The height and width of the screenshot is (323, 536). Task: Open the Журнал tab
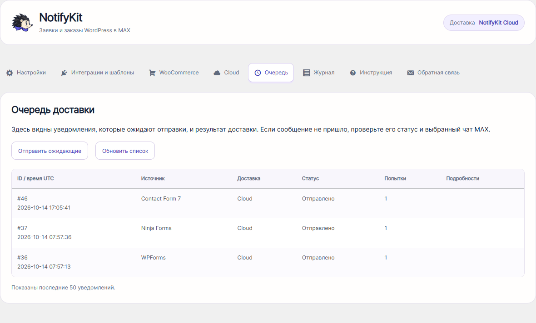pyautogui.click(x=318, y=73)
